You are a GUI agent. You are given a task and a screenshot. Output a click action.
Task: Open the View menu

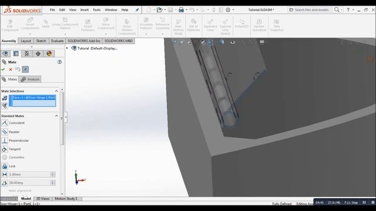[73, 10]
